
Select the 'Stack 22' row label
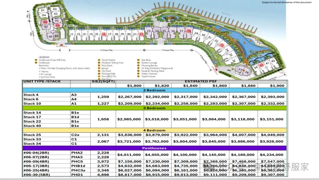[x=32, y=121]
